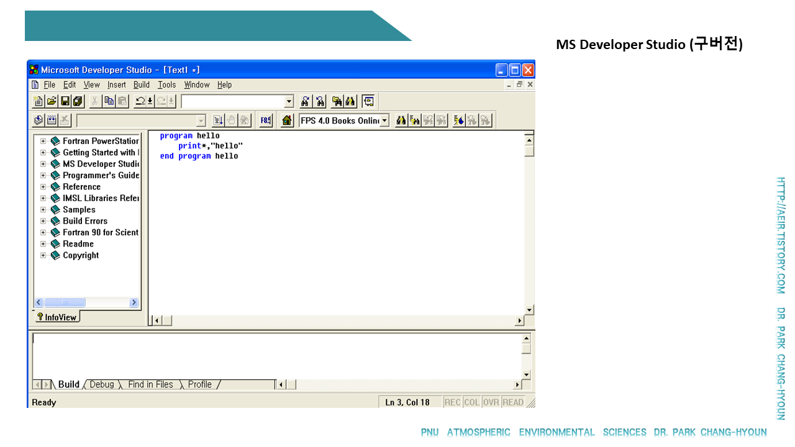
Task: Go to InfoViewer home page icon
Action: point(287,120)
